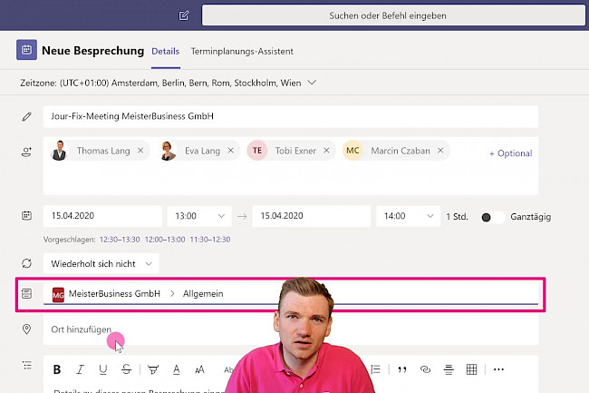Viewport: 589px width, 393px height.
Task: Click the new chat compose icon
Action: pyautogui.click(x=185, y=15)
